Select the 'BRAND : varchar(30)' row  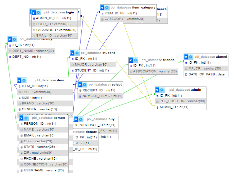pos(45,103)
